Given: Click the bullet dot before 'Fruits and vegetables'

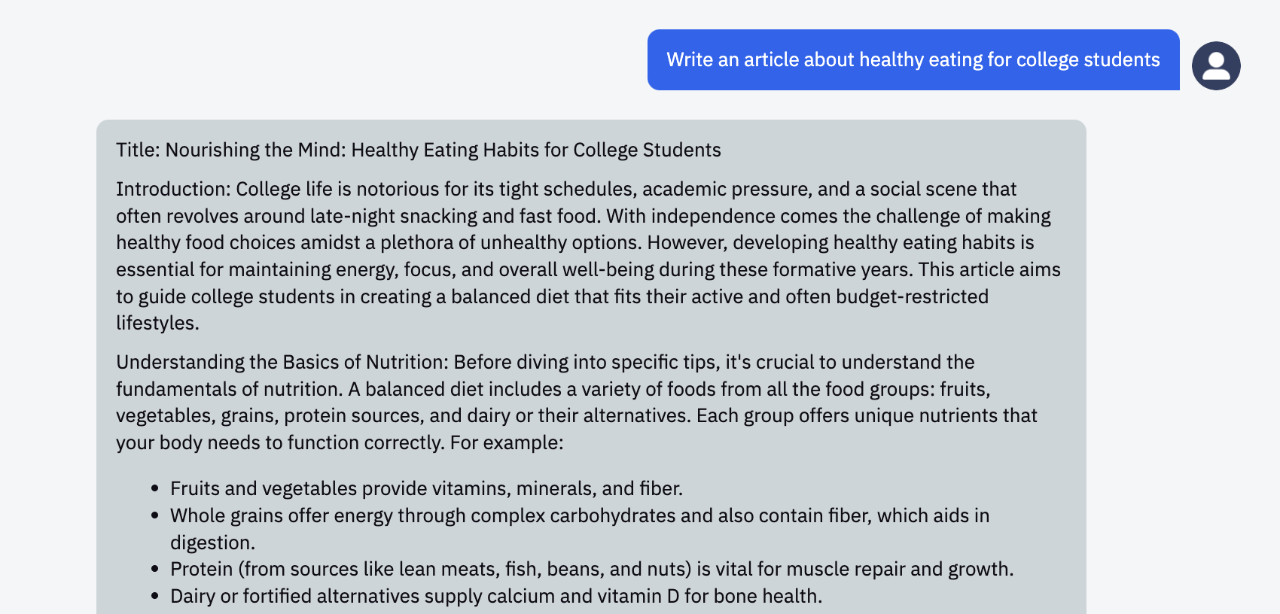Looking at the screenshot, I should coord(155,489).
